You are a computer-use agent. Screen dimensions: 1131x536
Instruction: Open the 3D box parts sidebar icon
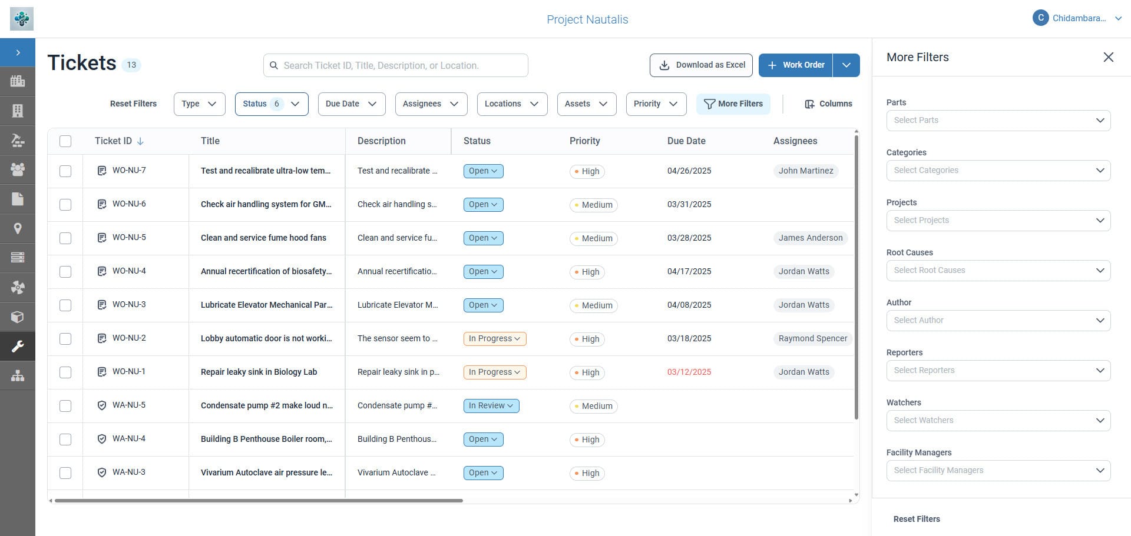coord(18,317)
